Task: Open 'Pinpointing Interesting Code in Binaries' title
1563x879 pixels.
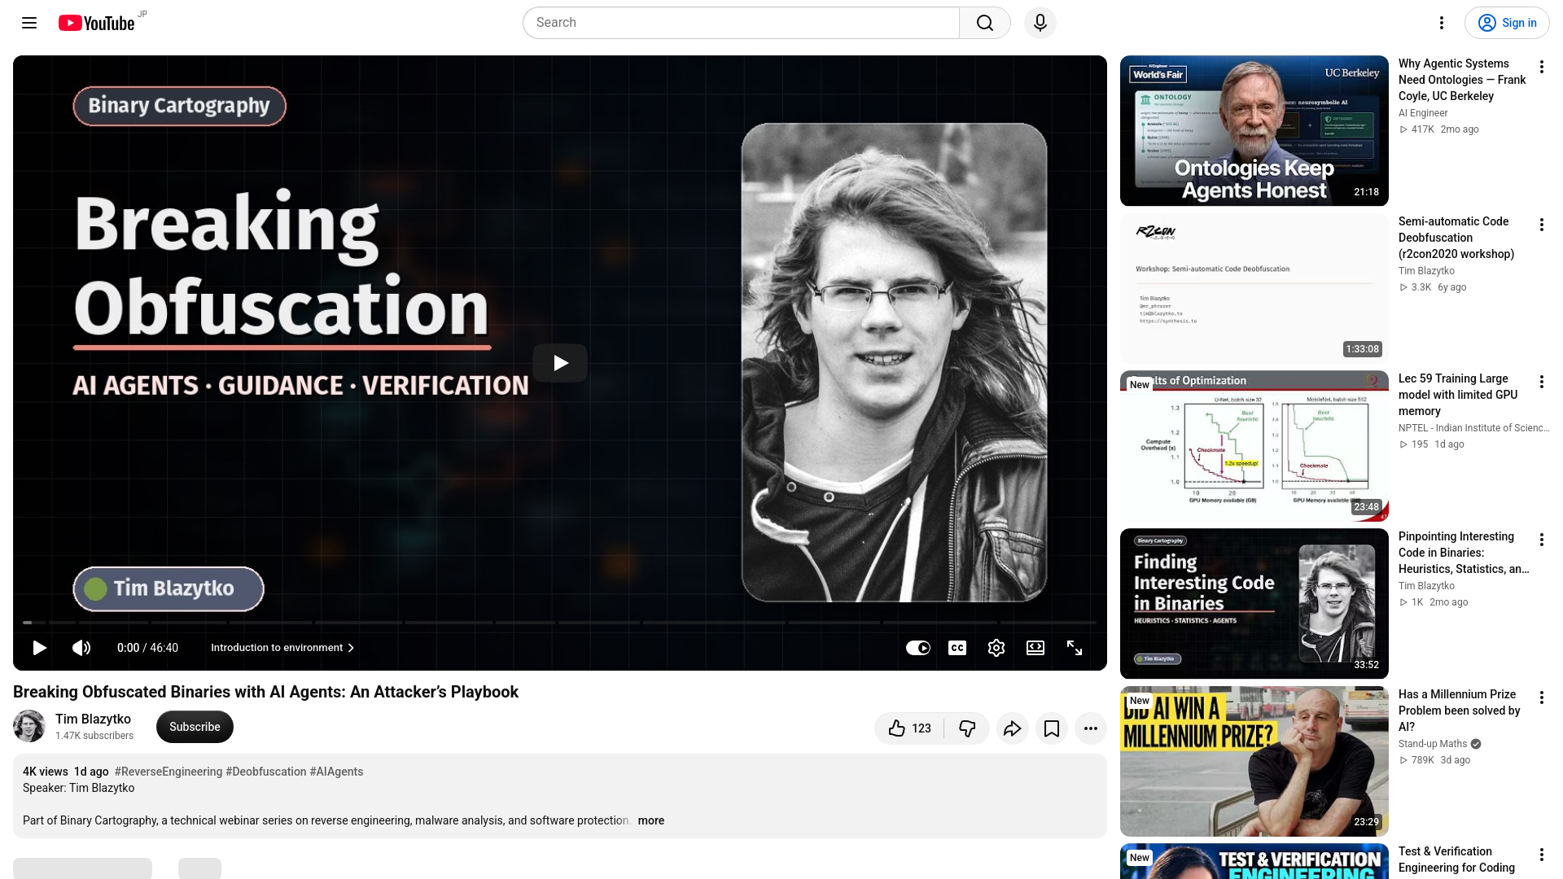Action: (1464, 553)
